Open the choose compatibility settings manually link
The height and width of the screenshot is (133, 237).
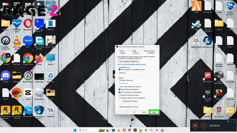click(132, 64)
